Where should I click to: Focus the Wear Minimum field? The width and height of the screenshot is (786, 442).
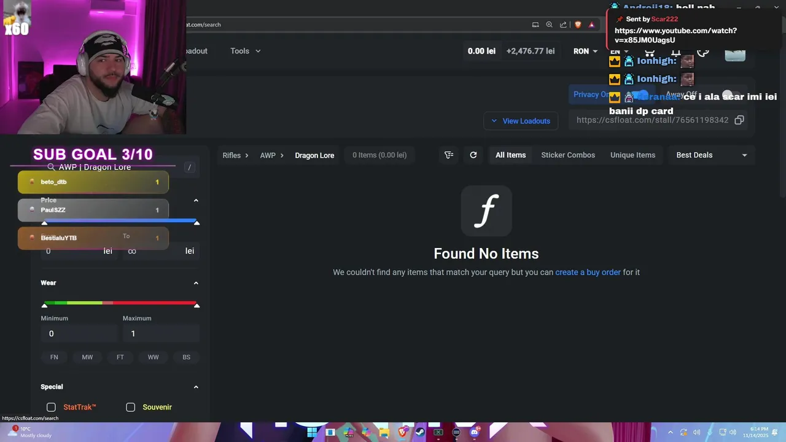tap(79, 333)
